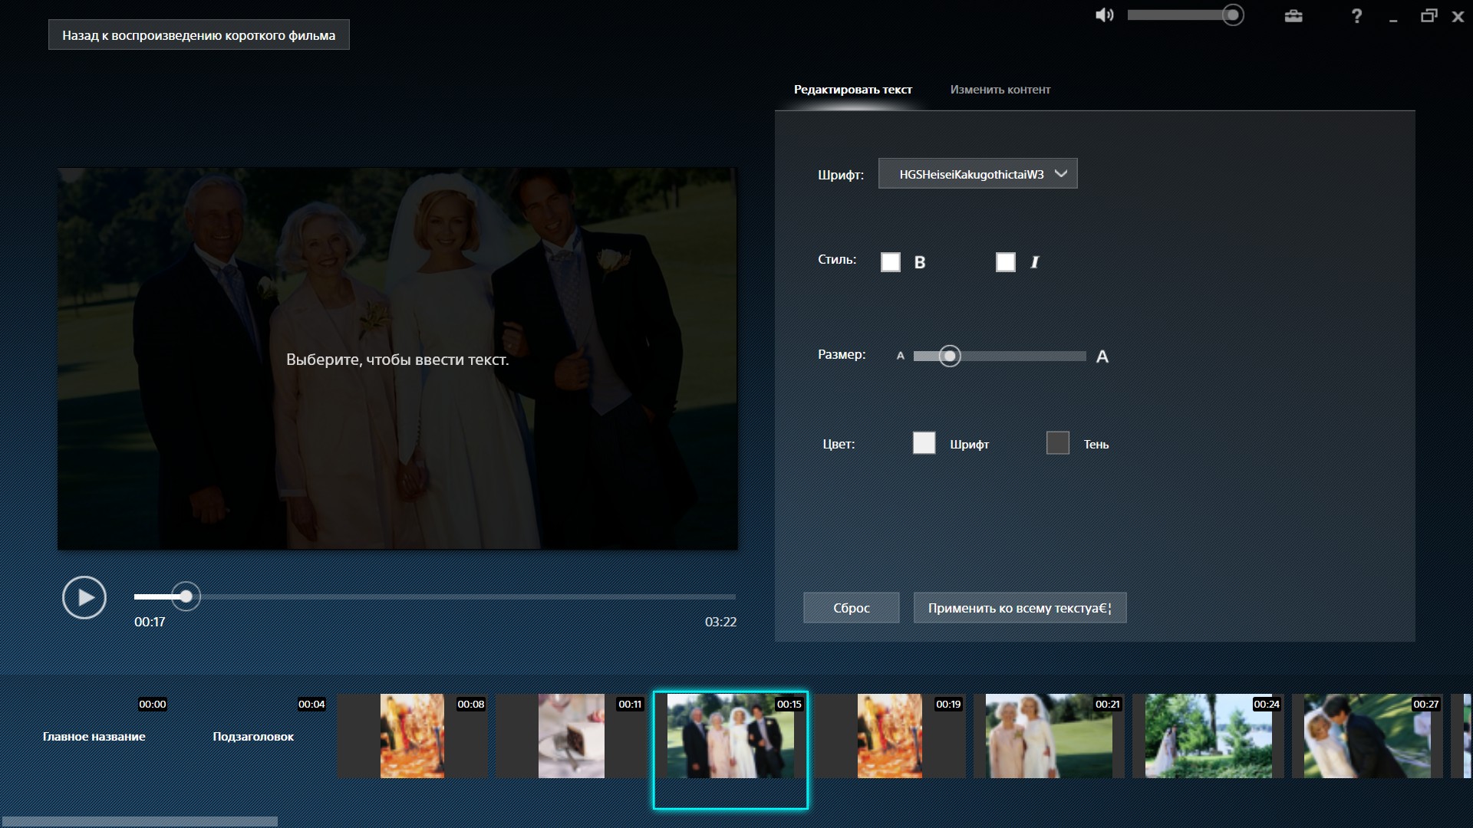Go back via Назад к воспроизведению button

(x=199, y=35)
